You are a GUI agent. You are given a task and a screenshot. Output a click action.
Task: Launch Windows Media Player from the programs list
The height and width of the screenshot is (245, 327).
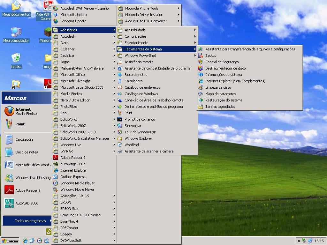pyautogui.click(x=84, y=183)
